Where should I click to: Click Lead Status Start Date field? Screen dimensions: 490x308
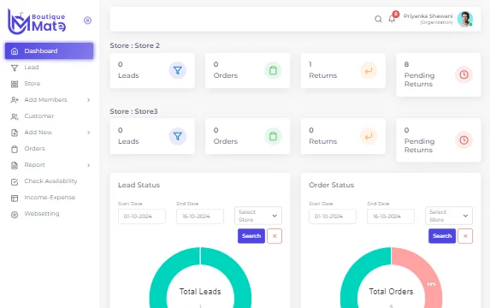click(142, 216)
